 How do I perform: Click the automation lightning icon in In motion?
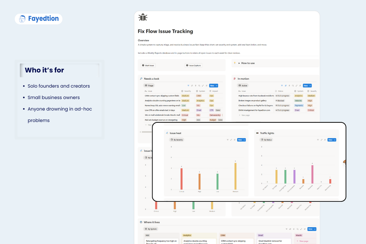pos(289,86)
